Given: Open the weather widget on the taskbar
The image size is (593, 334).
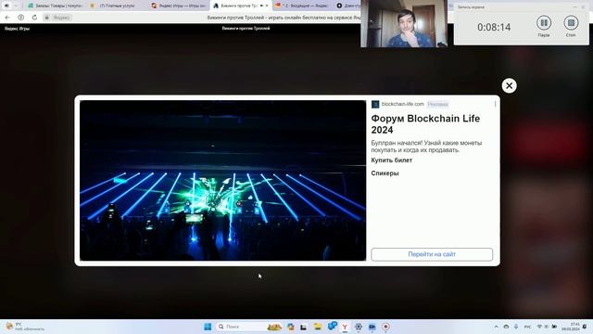Looking at the screenshot, I should pos(25,327).
